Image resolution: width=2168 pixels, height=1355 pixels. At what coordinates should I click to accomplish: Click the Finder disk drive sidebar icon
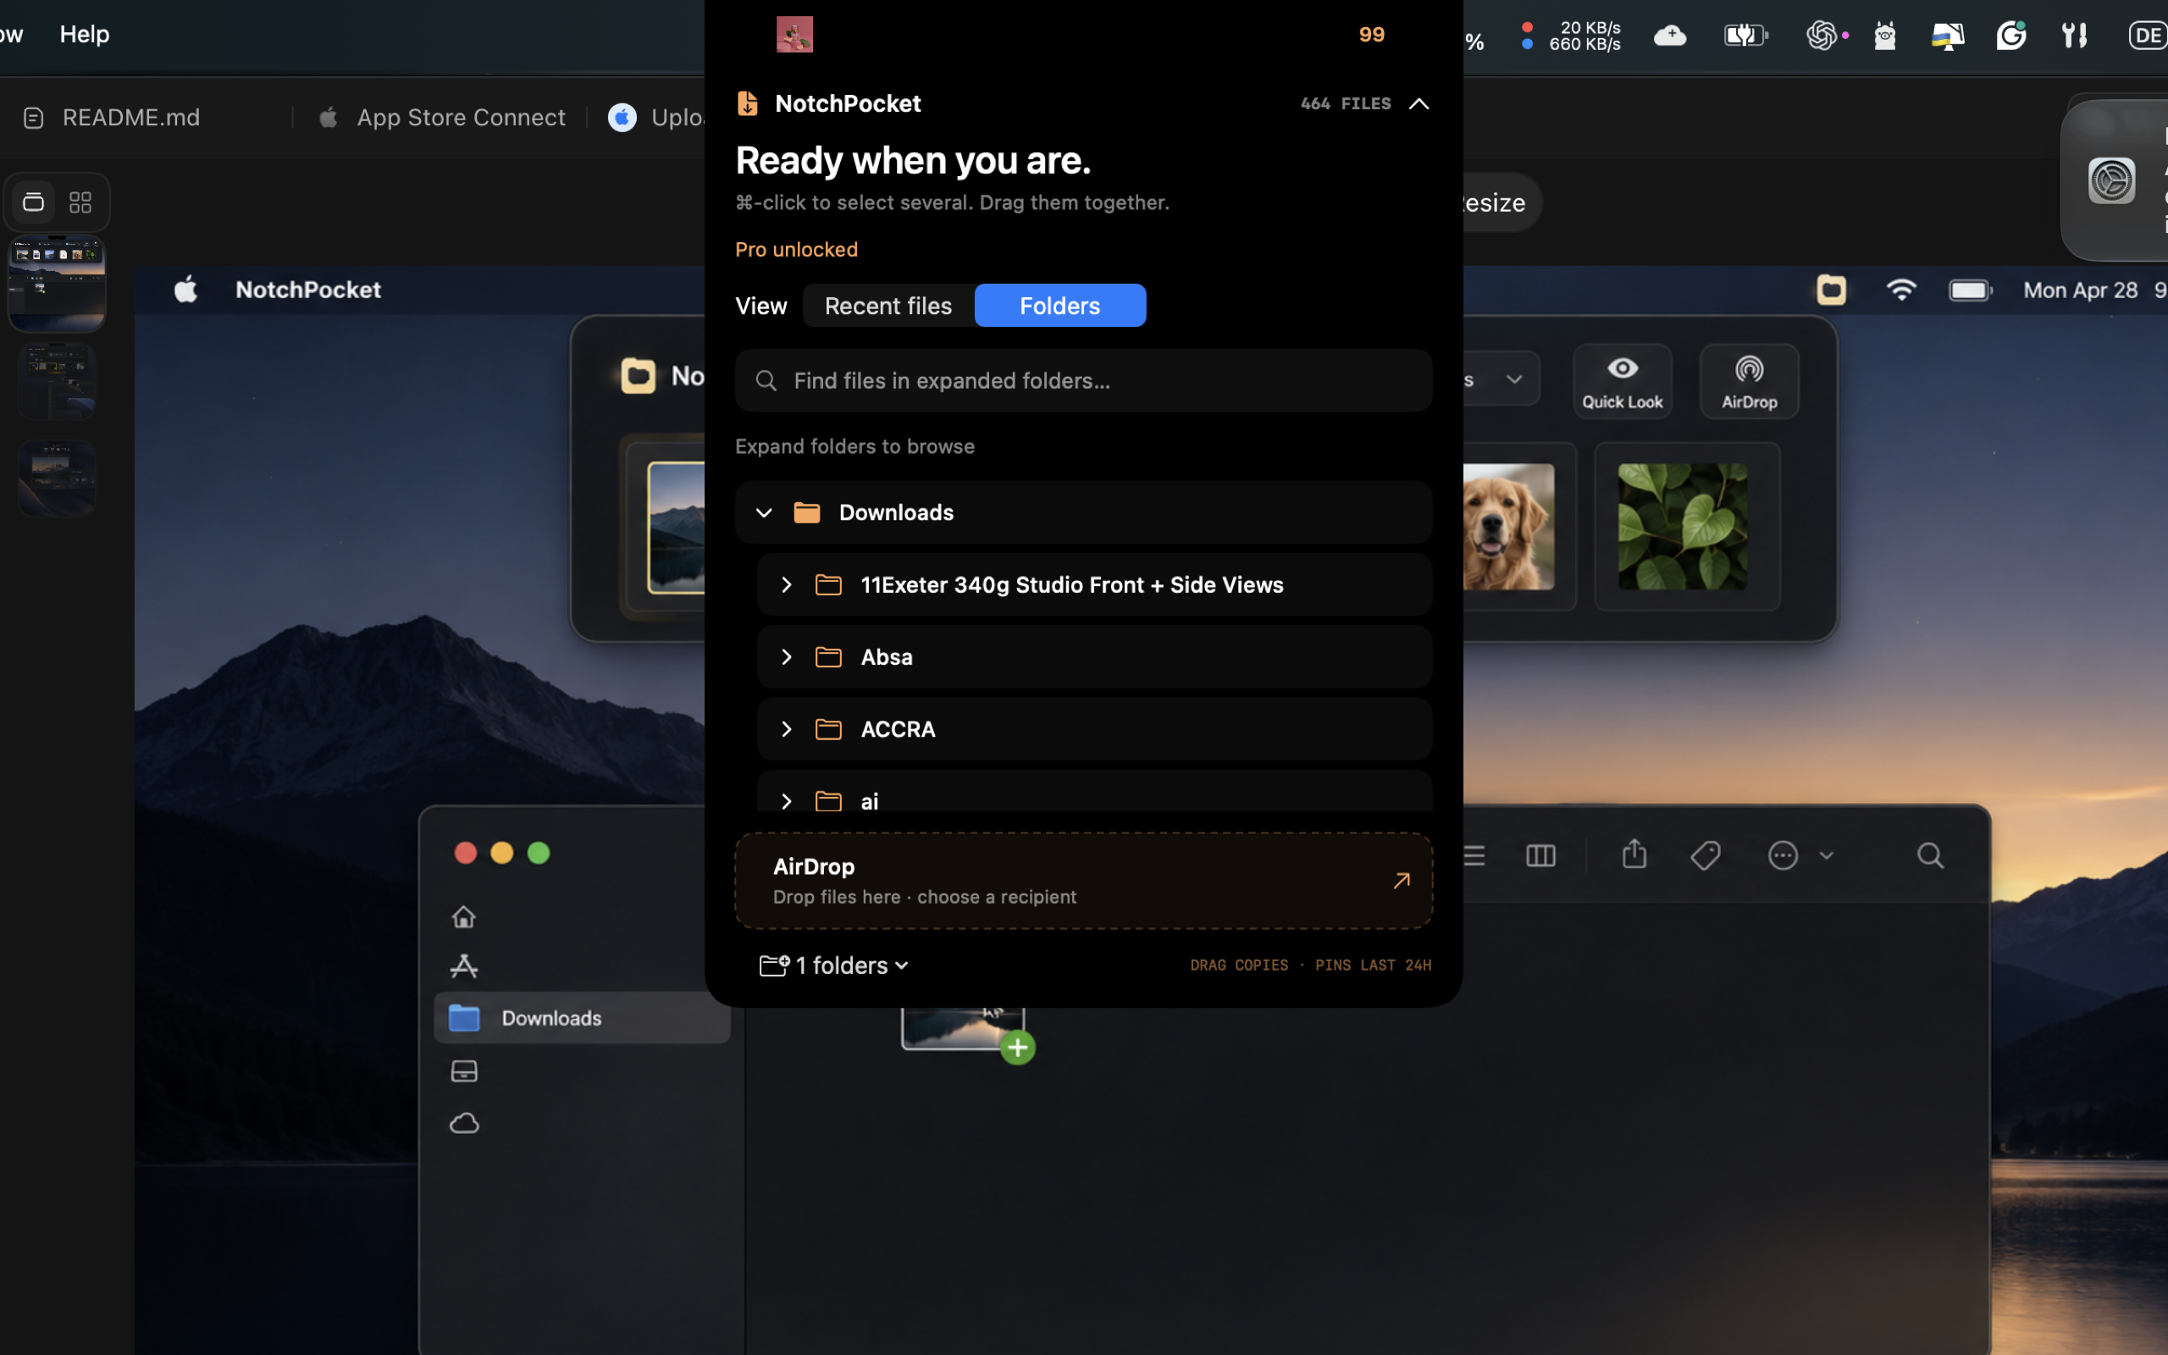(x=463, y=1071)
